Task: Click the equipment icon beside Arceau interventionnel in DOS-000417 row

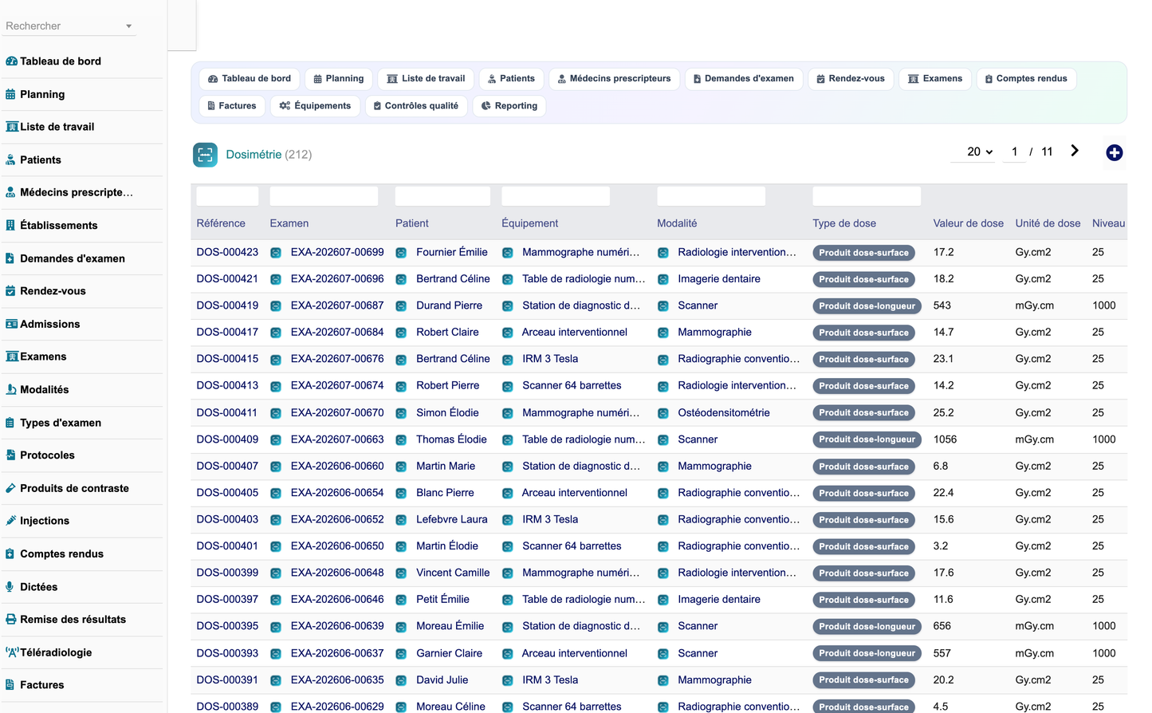Action: pyautogui.click(x=507, y=333)
